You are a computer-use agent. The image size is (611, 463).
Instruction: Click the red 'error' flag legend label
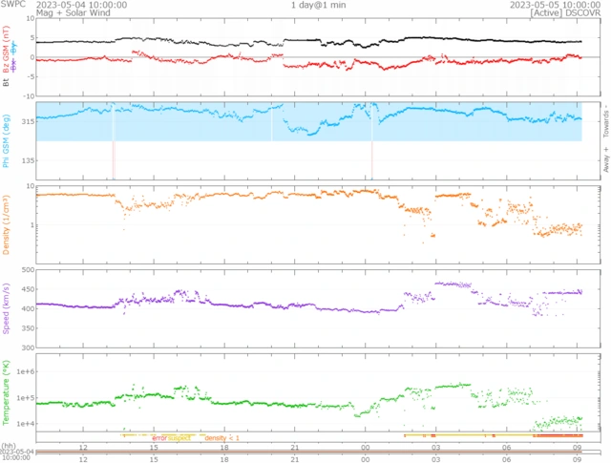click(159, 438)
